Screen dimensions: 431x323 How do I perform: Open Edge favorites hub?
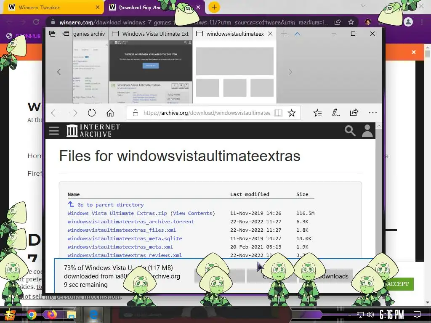(317, 113)
